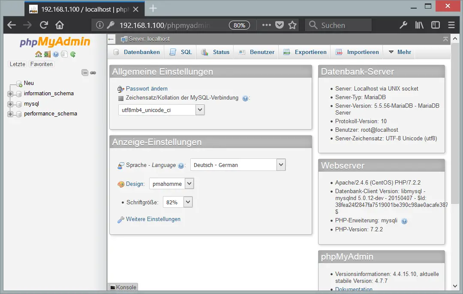Click the browser reload button

tap(44, 25)
